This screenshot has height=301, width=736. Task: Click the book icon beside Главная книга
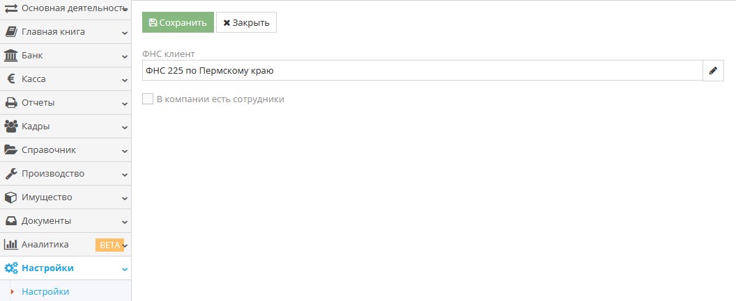pyautogui.click(x=10, y=32)
